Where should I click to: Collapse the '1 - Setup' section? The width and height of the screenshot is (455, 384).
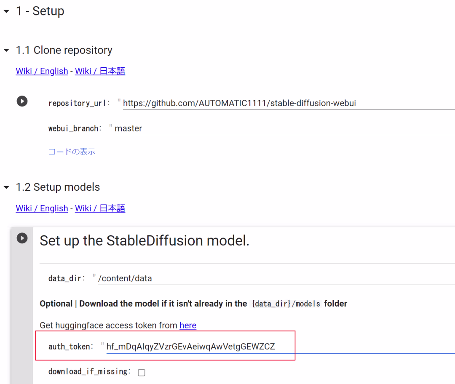pyautogui.click(x=6, y=11)
